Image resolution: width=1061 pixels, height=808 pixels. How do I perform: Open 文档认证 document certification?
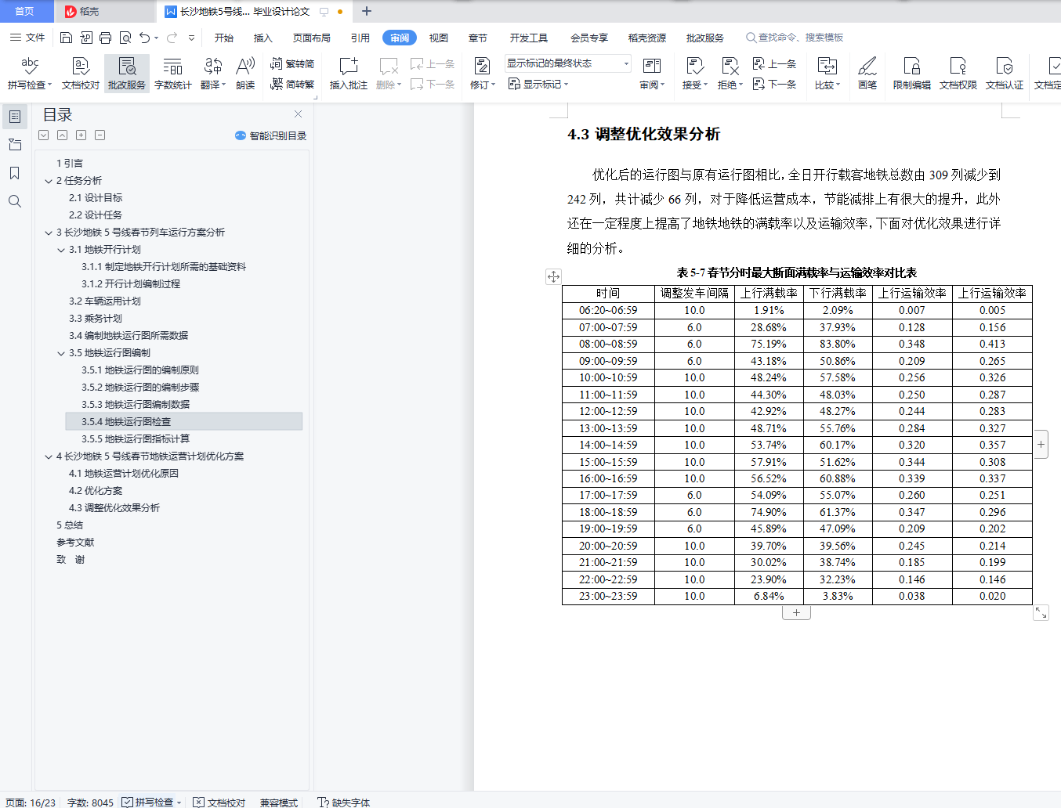pyautogui.click(x=1005, y=74)
